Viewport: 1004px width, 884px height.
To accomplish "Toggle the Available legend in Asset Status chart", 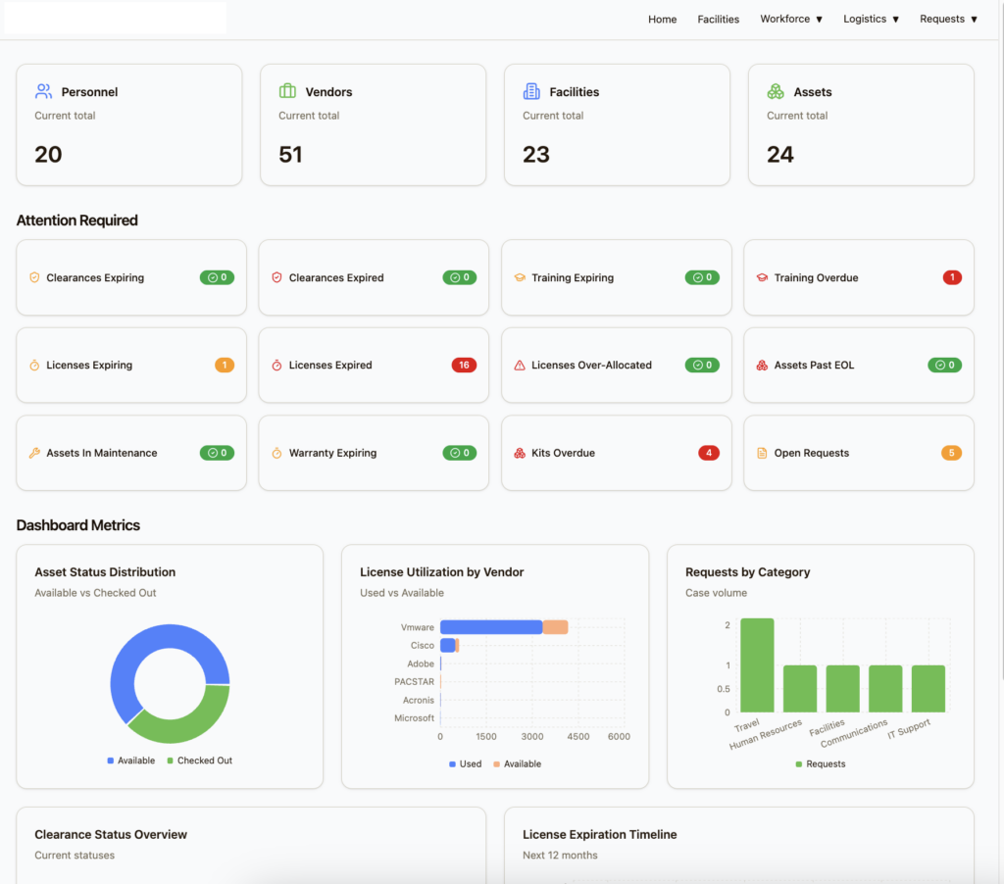I will 130,761.
